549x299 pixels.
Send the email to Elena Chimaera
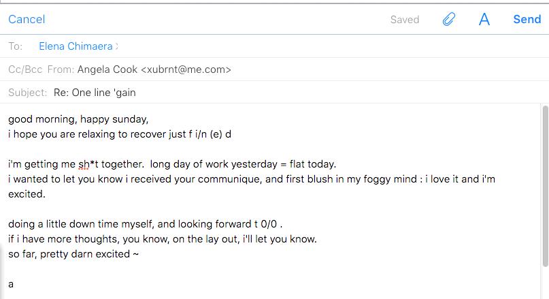527,19
